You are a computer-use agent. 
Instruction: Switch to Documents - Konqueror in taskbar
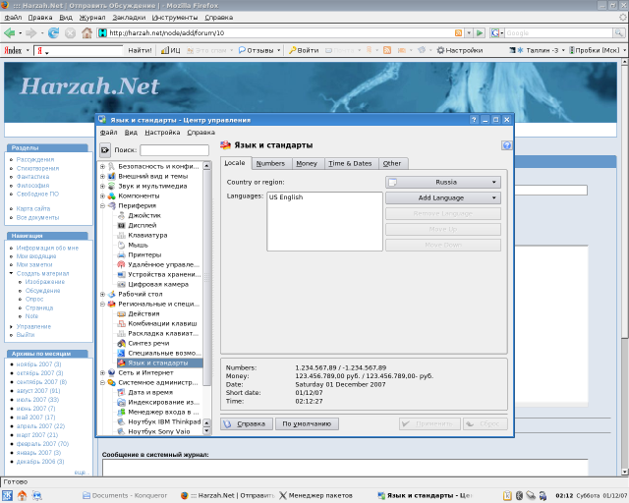click(x=125, y=495)
